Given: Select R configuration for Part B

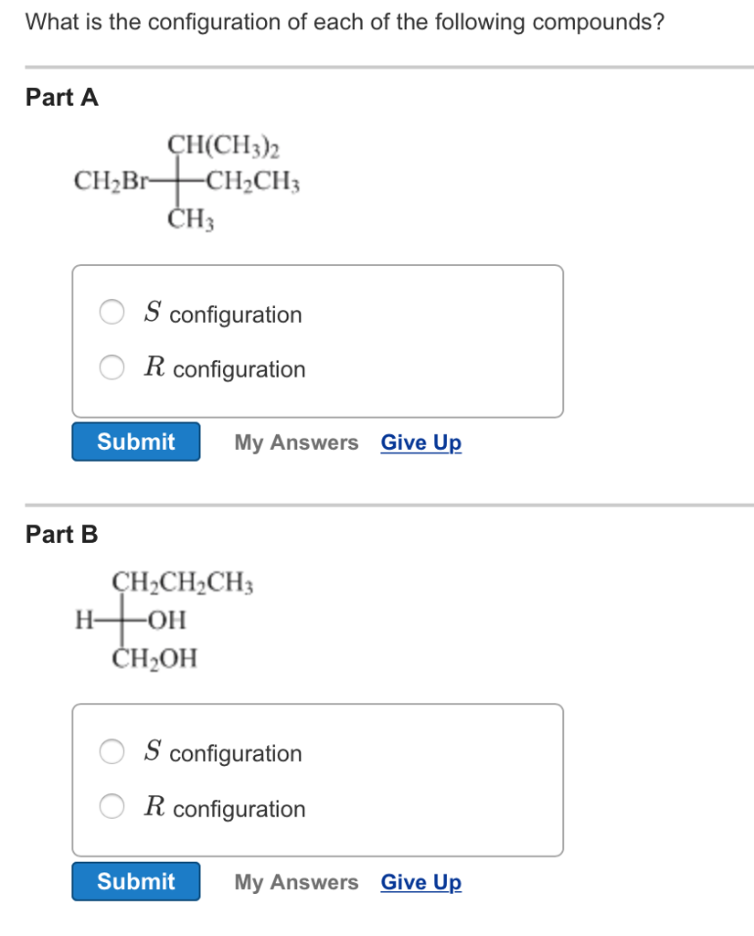Looking at the screenshot, I should (112, 807).
